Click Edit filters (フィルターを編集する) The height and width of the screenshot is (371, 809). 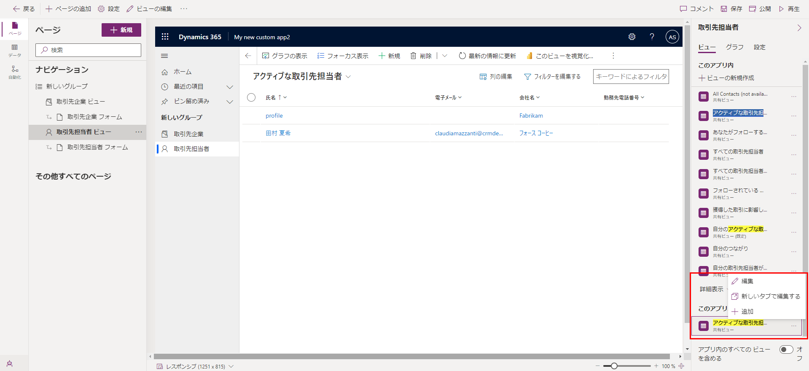tap(552, 76)
